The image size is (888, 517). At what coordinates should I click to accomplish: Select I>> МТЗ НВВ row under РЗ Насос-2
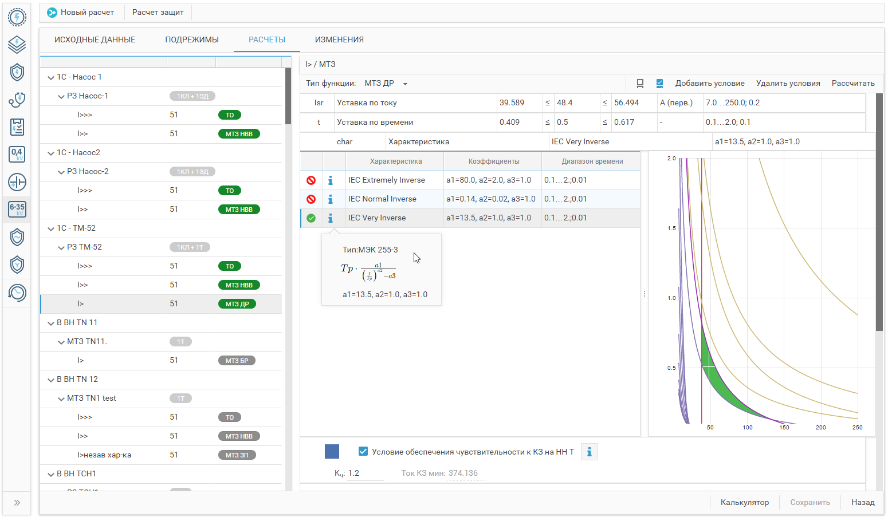click(161, 210)
